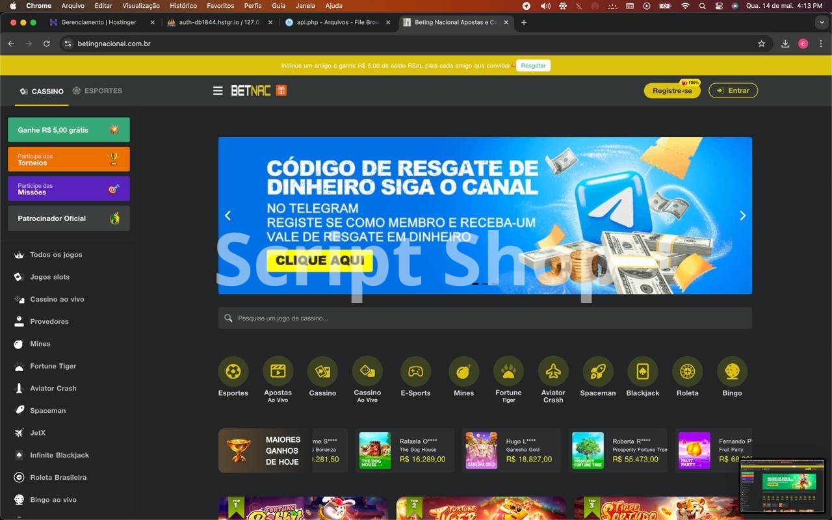The width and height of the screenshot is (832, 520).
Task: Open a new browser tab with plus
Action: [x=524, y=22]
